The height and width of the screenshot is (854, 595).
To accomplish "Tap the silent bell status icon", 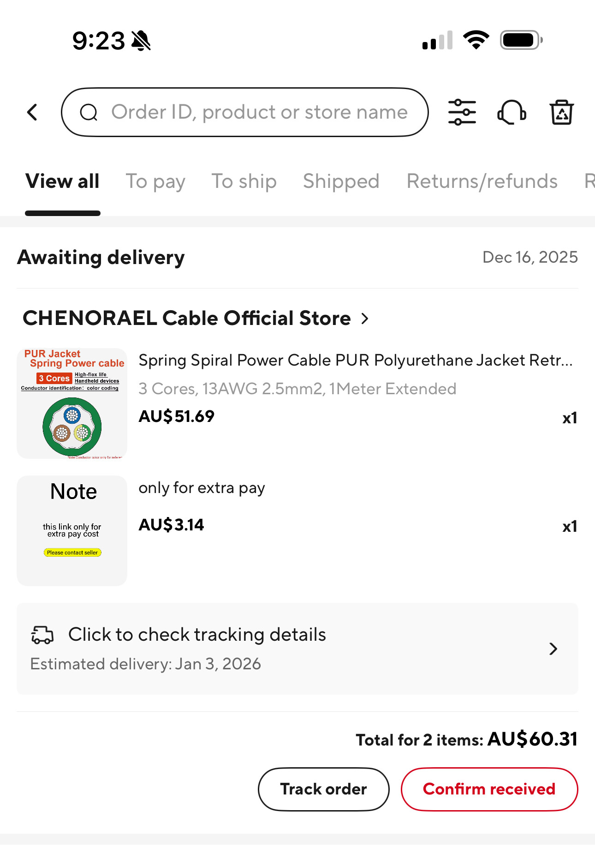I will [141, 41].
